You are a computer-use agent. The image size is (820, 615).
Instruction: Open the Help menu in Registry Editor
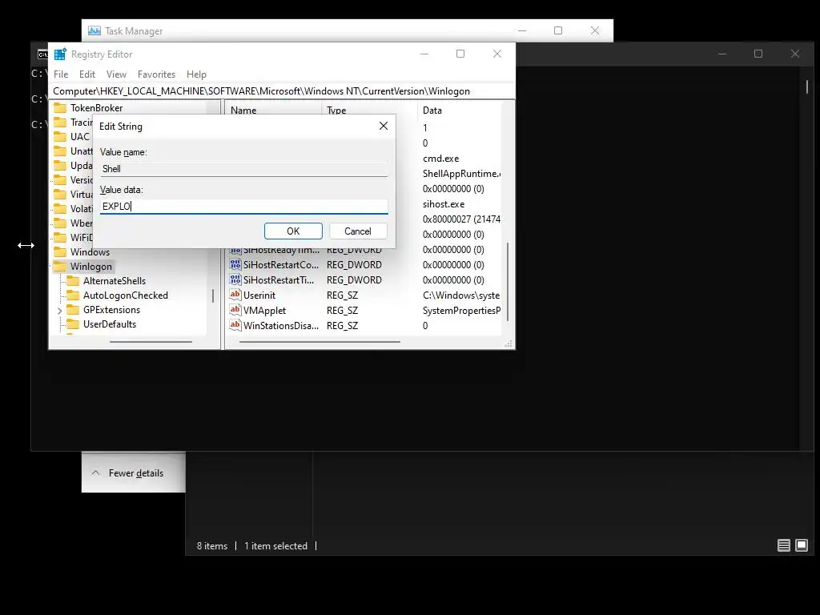tap(196, 74)
